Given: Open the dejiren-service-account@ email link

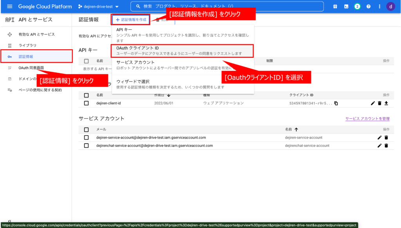Looking at the screenshot, I should (x=151, y=138).
